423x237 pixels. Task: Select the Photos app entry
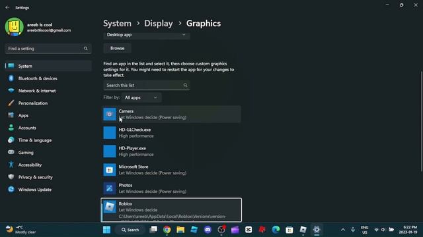(172, 188)
